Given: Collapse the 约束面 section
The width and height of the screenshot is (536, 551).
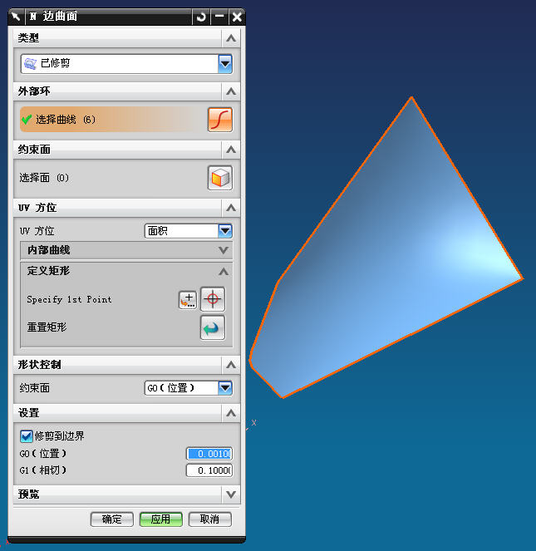Looking at the screenshot, I should coord(231,150).
